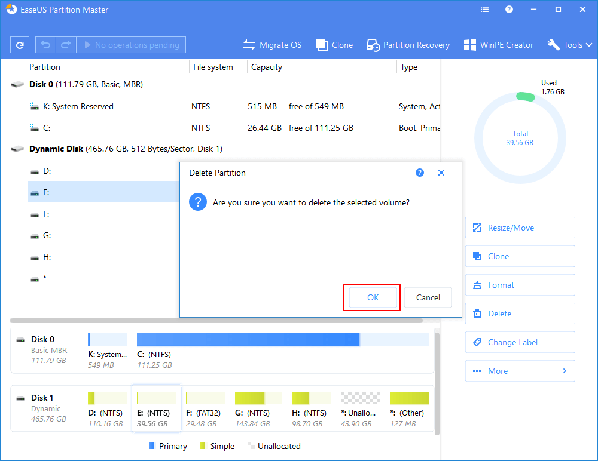
Task: Click the Simple legend color swatch
Action: (x=203, y=445)
